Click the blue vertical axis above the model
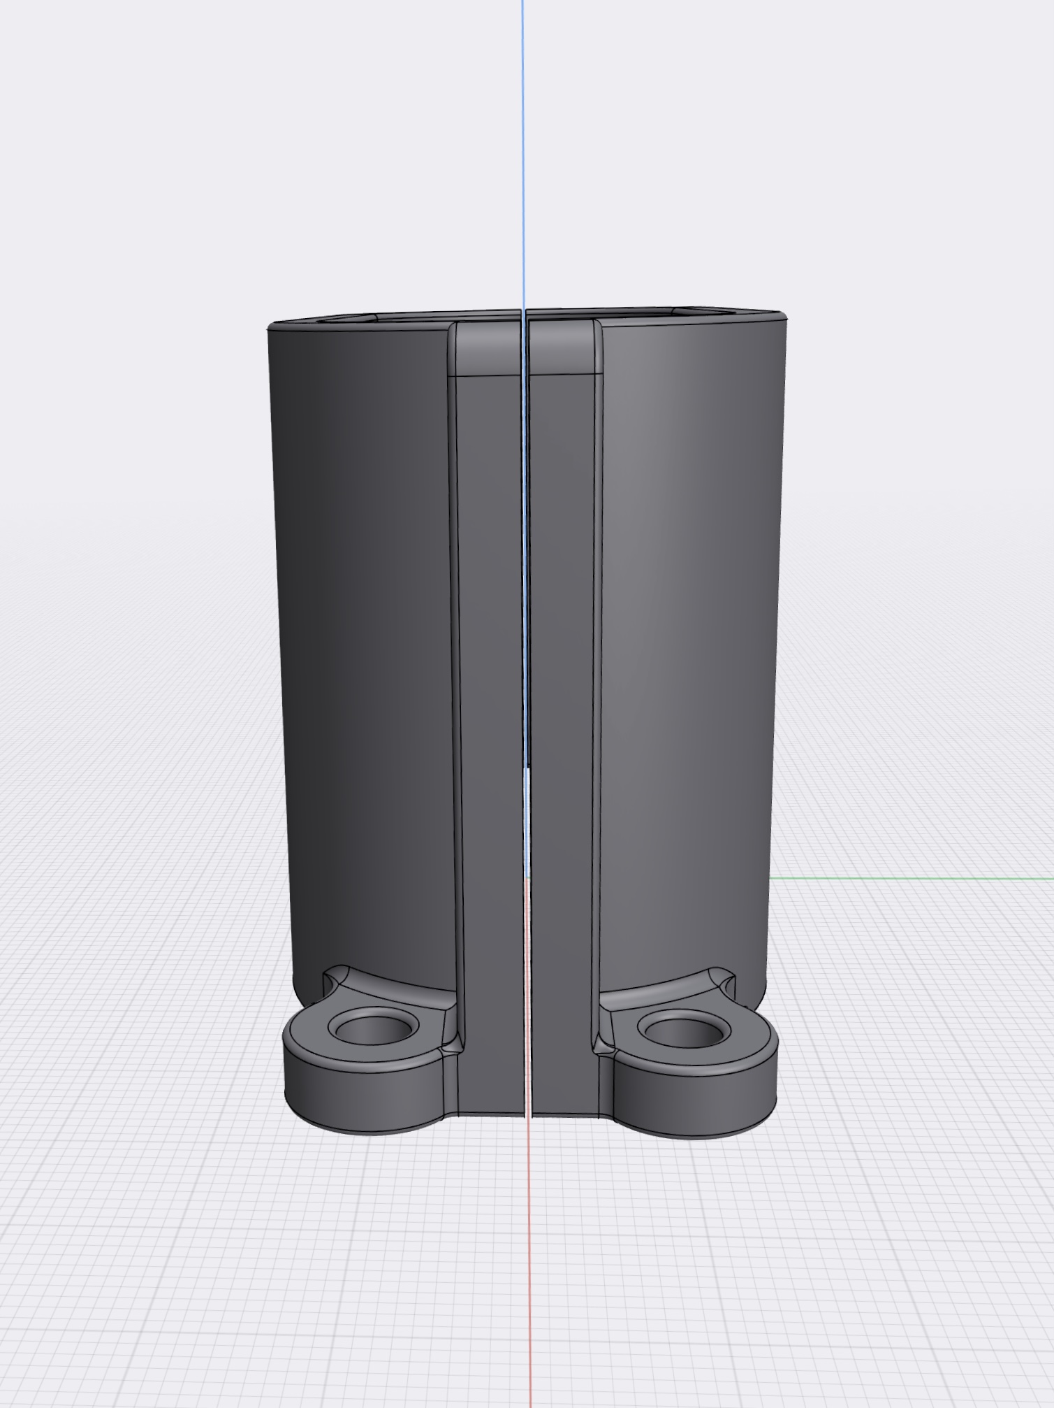This screenshot has width=1054, height=1408. point(522,140)
